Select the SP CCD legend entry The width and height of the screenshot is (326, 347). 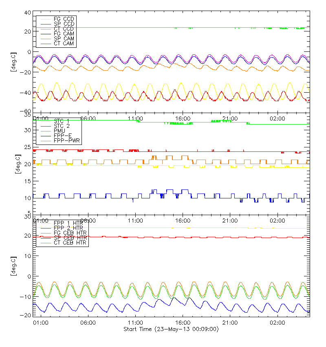coord(64,24)
